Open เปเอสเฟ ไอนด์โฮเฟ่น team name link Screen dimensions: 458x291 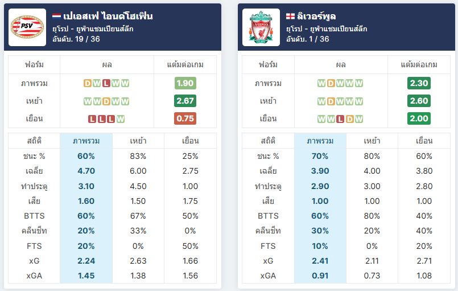(108, 16)
